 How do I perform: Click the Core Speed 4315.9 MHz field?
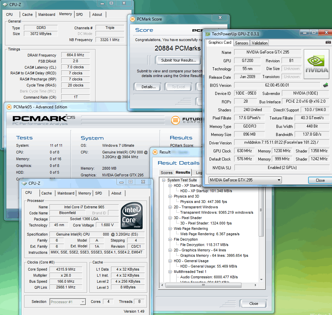[x=66, y=270]
